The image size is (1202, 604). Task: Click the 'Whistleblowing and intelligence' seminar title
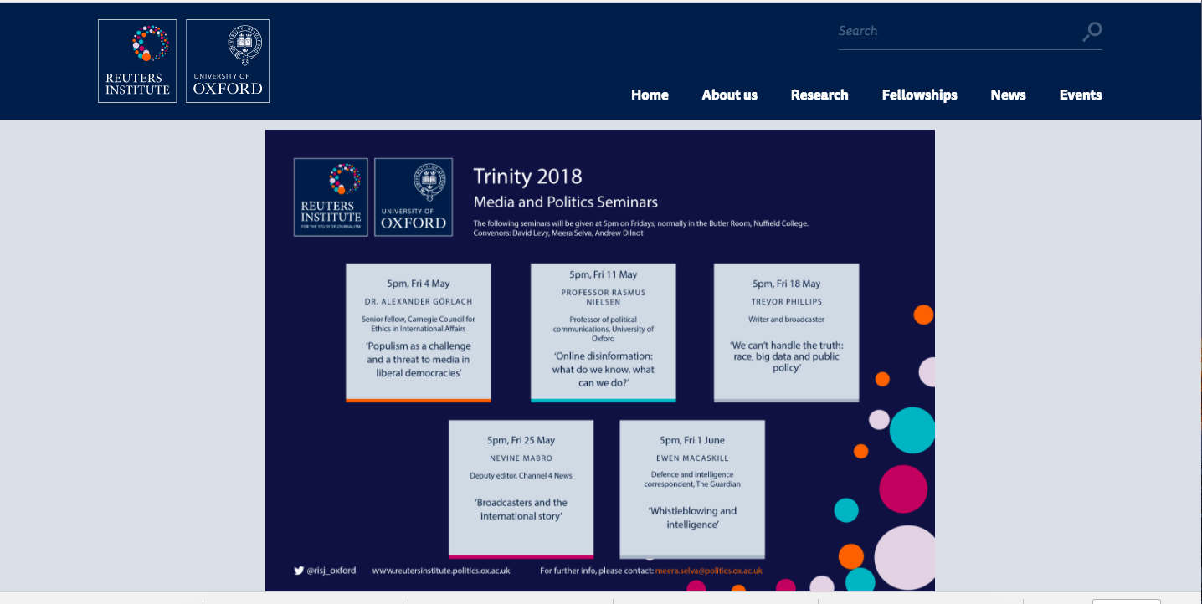click(x=692, y=518)
